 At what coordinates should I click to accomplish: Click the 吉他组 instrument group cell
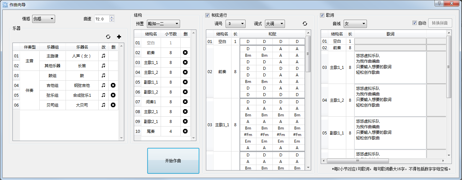[x=52, y=85]
